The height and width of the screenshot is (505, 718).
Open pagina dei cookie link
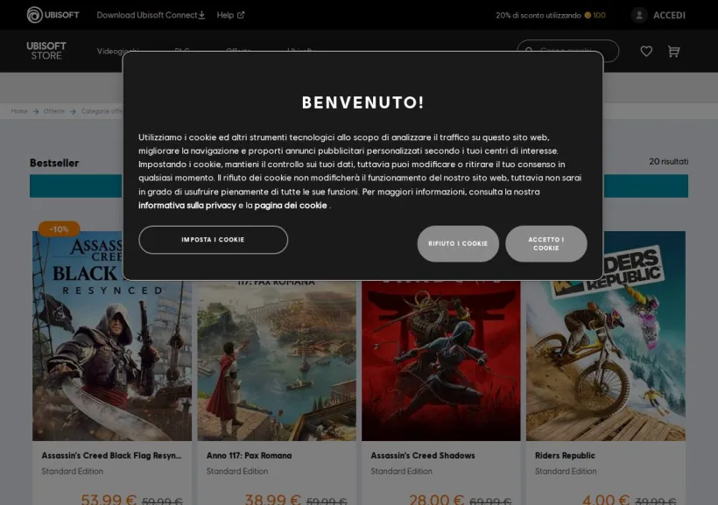pyautogui.click(x=291, y=206)
